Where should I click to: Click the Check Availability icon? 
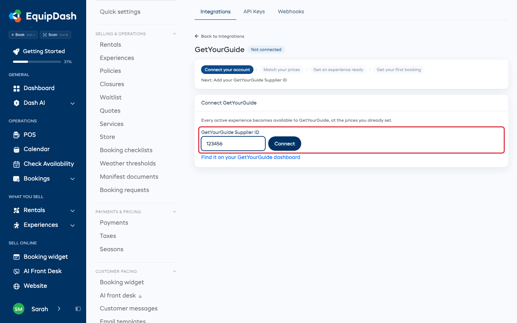(17, 164)
